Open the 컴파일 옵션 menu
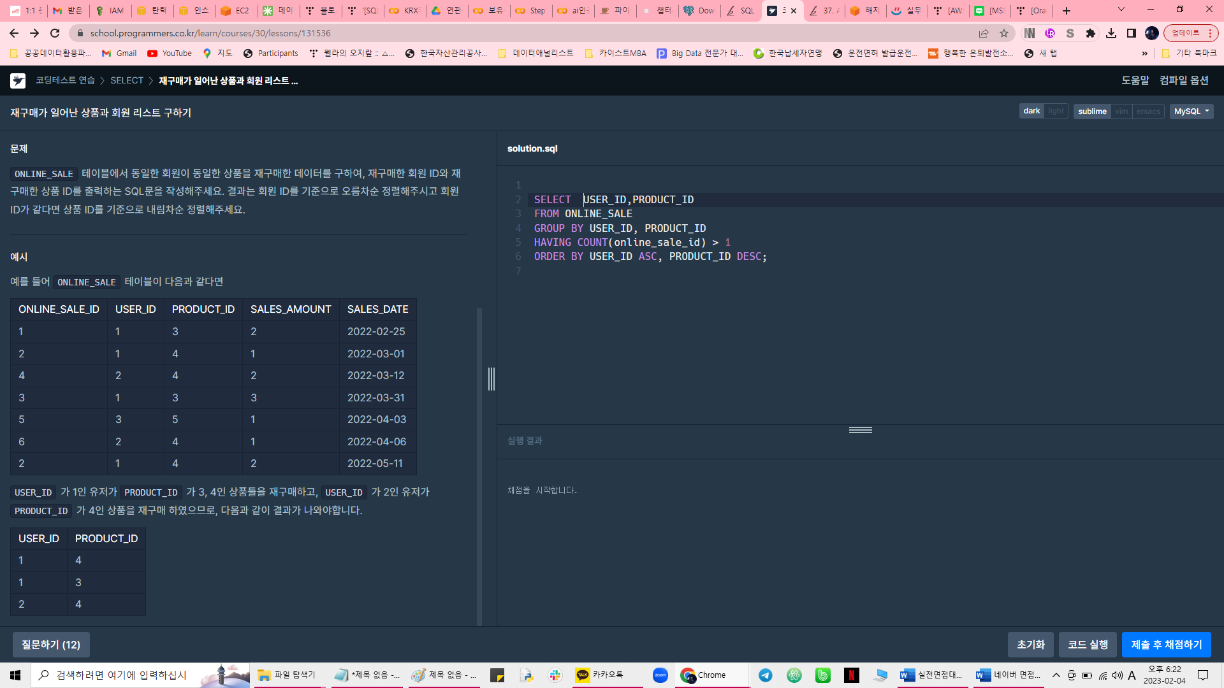The image size is (1224, 688). [x=1184, y=80]
